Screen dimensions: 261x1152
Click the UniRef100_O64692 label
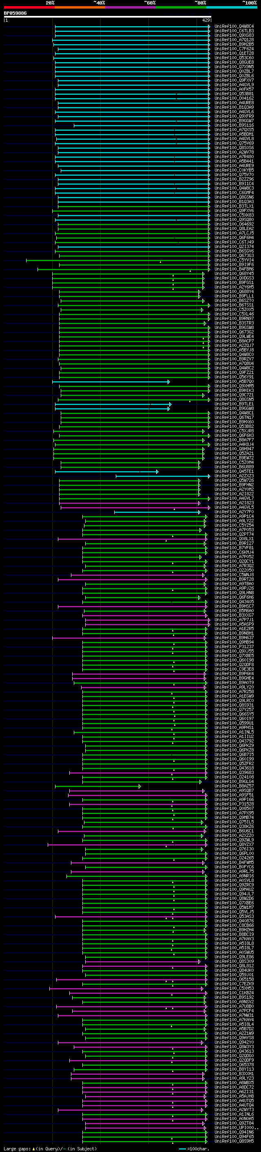coord(234,224)
